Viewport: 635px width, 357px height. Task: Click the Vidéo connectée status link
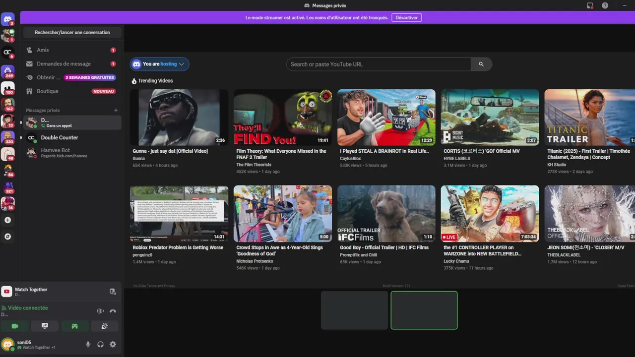click(x=28, y=308)
